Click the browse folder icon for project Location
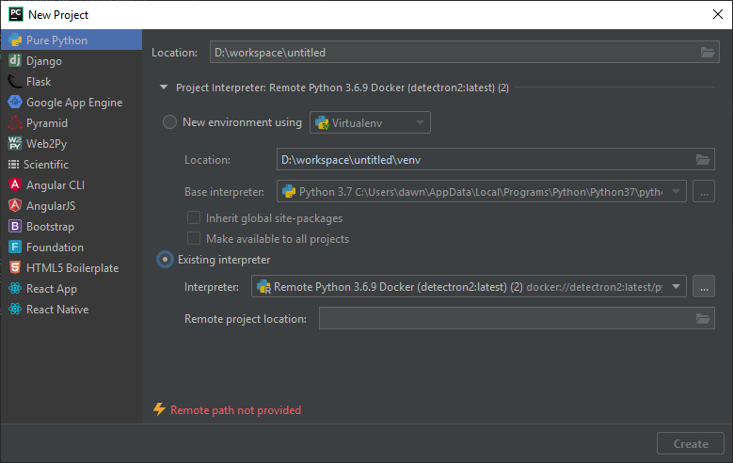 (707, 53)
